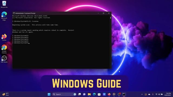The image size is (173, 97).
Task: Open the media player taskbar icon
Action: [x=114, y=94]
